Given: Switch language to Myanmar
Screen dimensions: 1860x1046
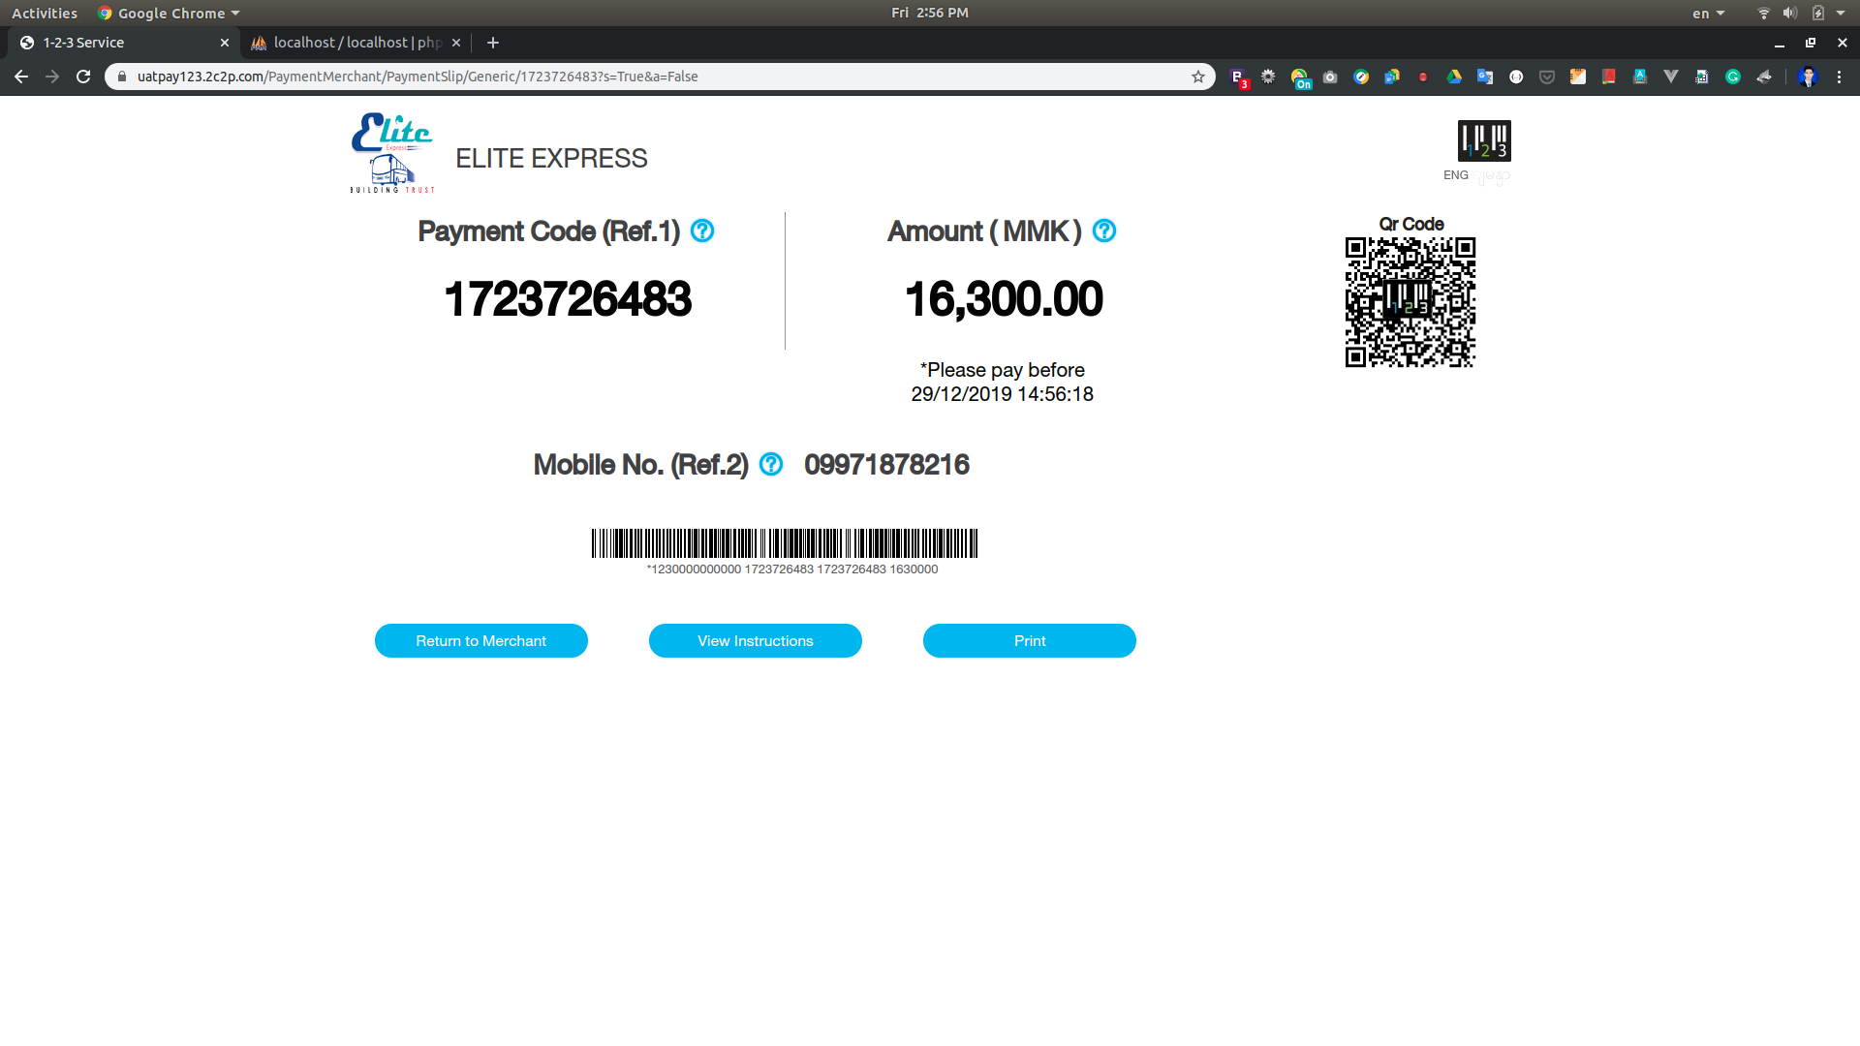Looking at the screenshot, I should point(1494,177).
